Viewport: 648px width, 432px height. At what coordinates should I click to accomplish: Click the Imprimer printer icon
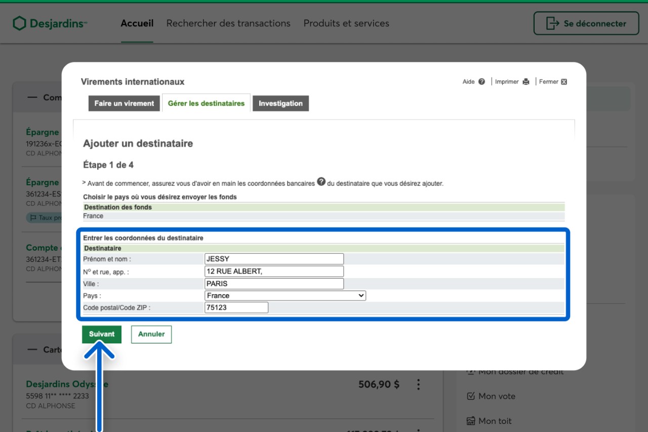(526, 82)
